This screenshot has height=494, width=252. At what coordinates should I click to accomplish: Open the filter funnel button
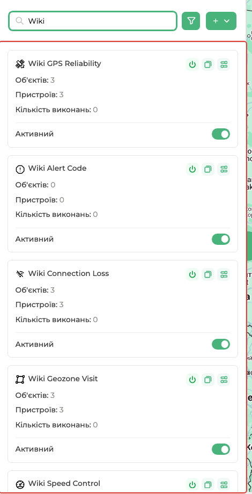[x=191, y=21]
